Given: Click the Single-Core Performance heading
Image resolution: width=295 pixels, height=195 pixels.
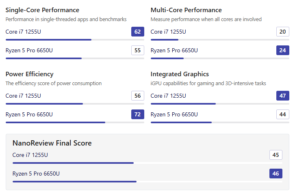Looking at the screenshot, I should tap(42, 10).
